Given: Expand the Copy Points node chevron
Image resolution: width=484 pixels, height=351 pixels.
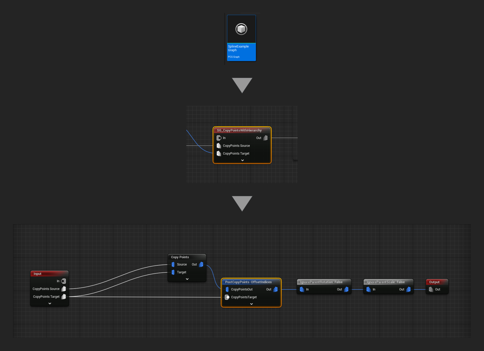Looking at the screenshot, I should click(187, 279).
